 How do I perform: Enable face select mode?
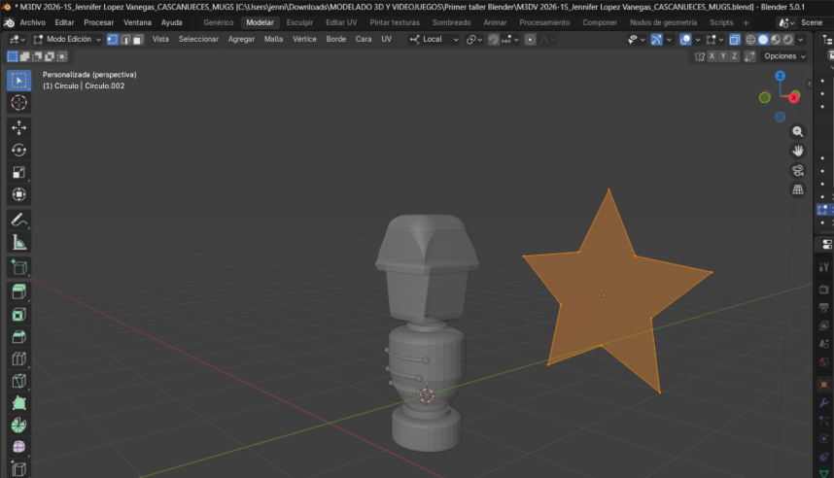point(138,40)
